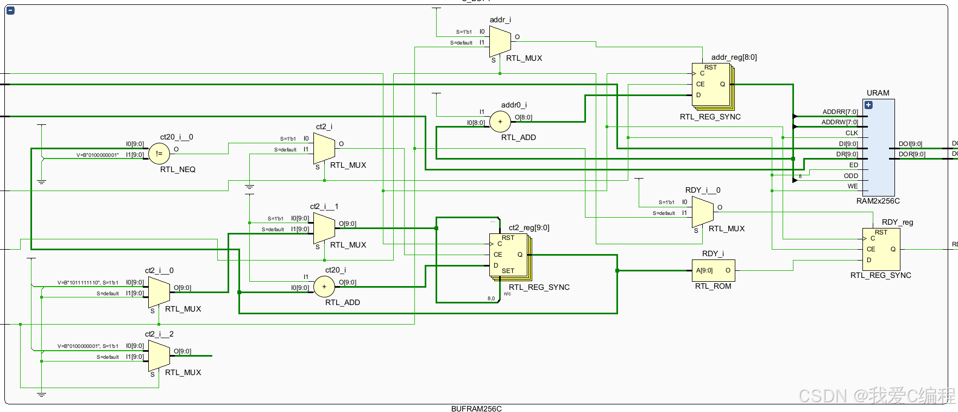Click the DR[9:0] pin on URAM

[x=847, y=154]
